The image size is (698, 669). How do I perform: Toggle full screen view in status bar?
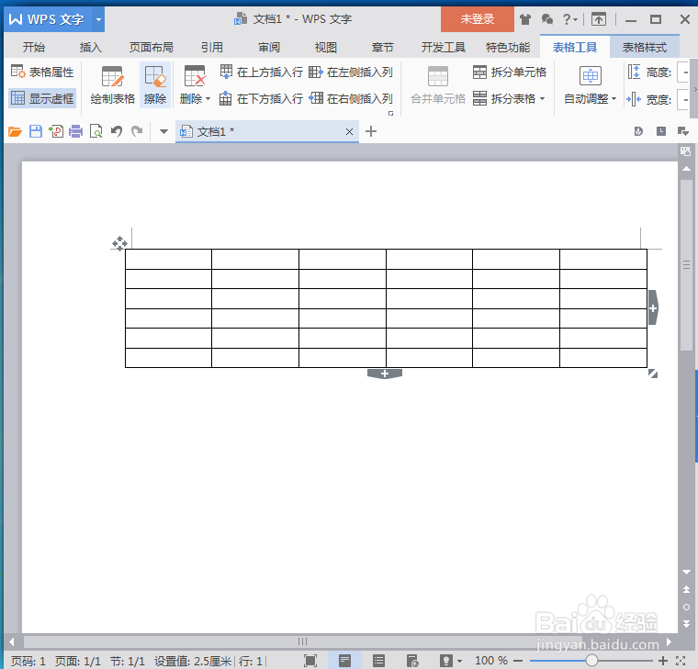(x=310, y=661)
